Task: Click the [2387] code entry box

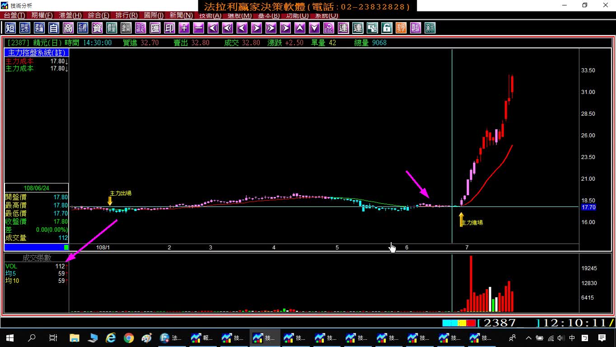Action: (508, 323)
